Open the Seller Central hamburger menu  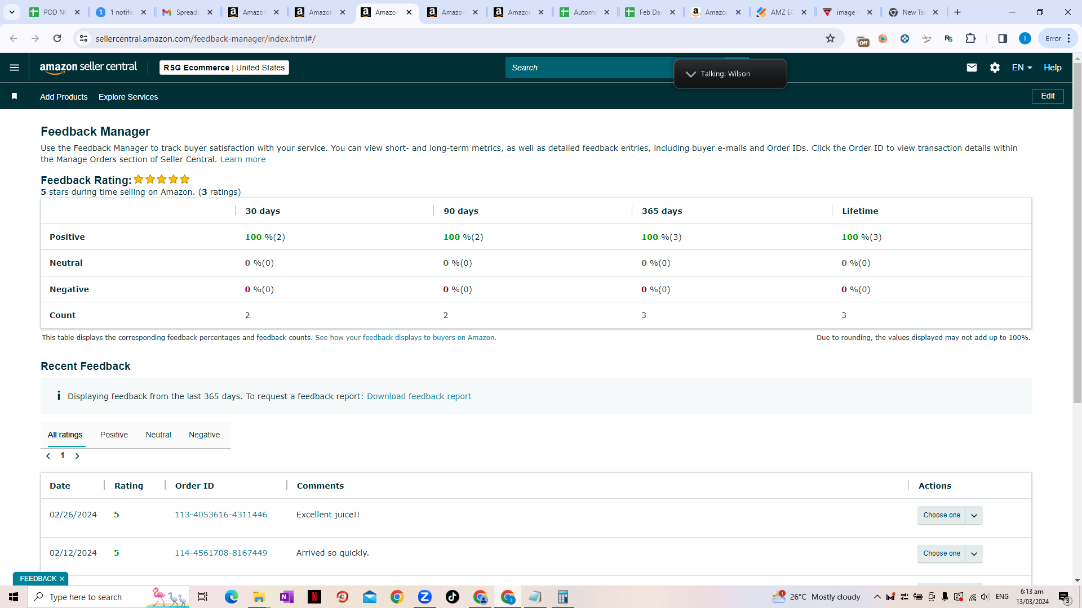click(15, 68)
